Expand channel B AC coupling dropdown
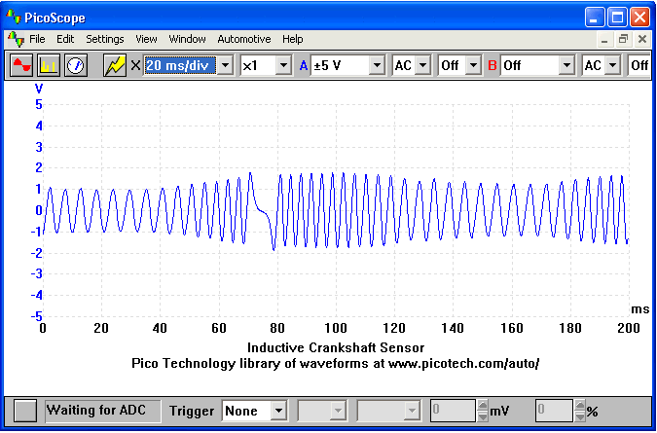657x433 pixels. coord(612,66)
